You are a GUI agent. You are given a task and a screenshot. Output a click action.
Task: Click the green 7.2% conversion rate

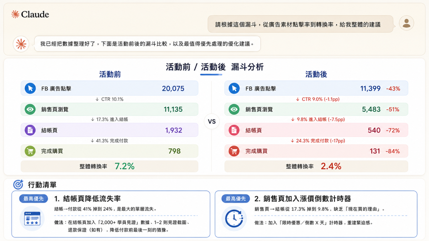click(x=125, y=166)
